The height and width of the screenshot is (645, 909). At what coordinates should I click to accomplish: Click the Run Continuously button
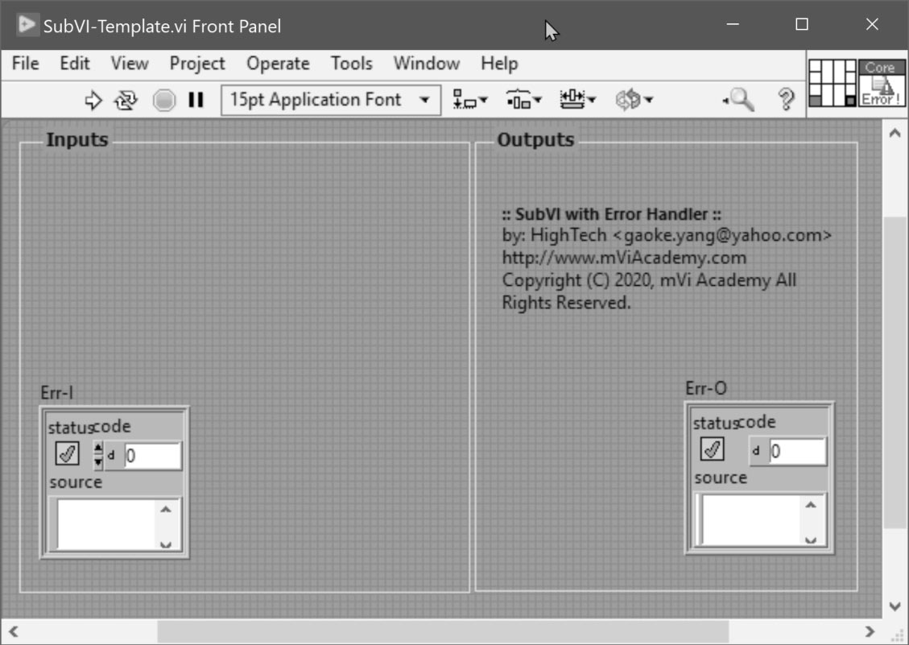[x=126, y=100]
